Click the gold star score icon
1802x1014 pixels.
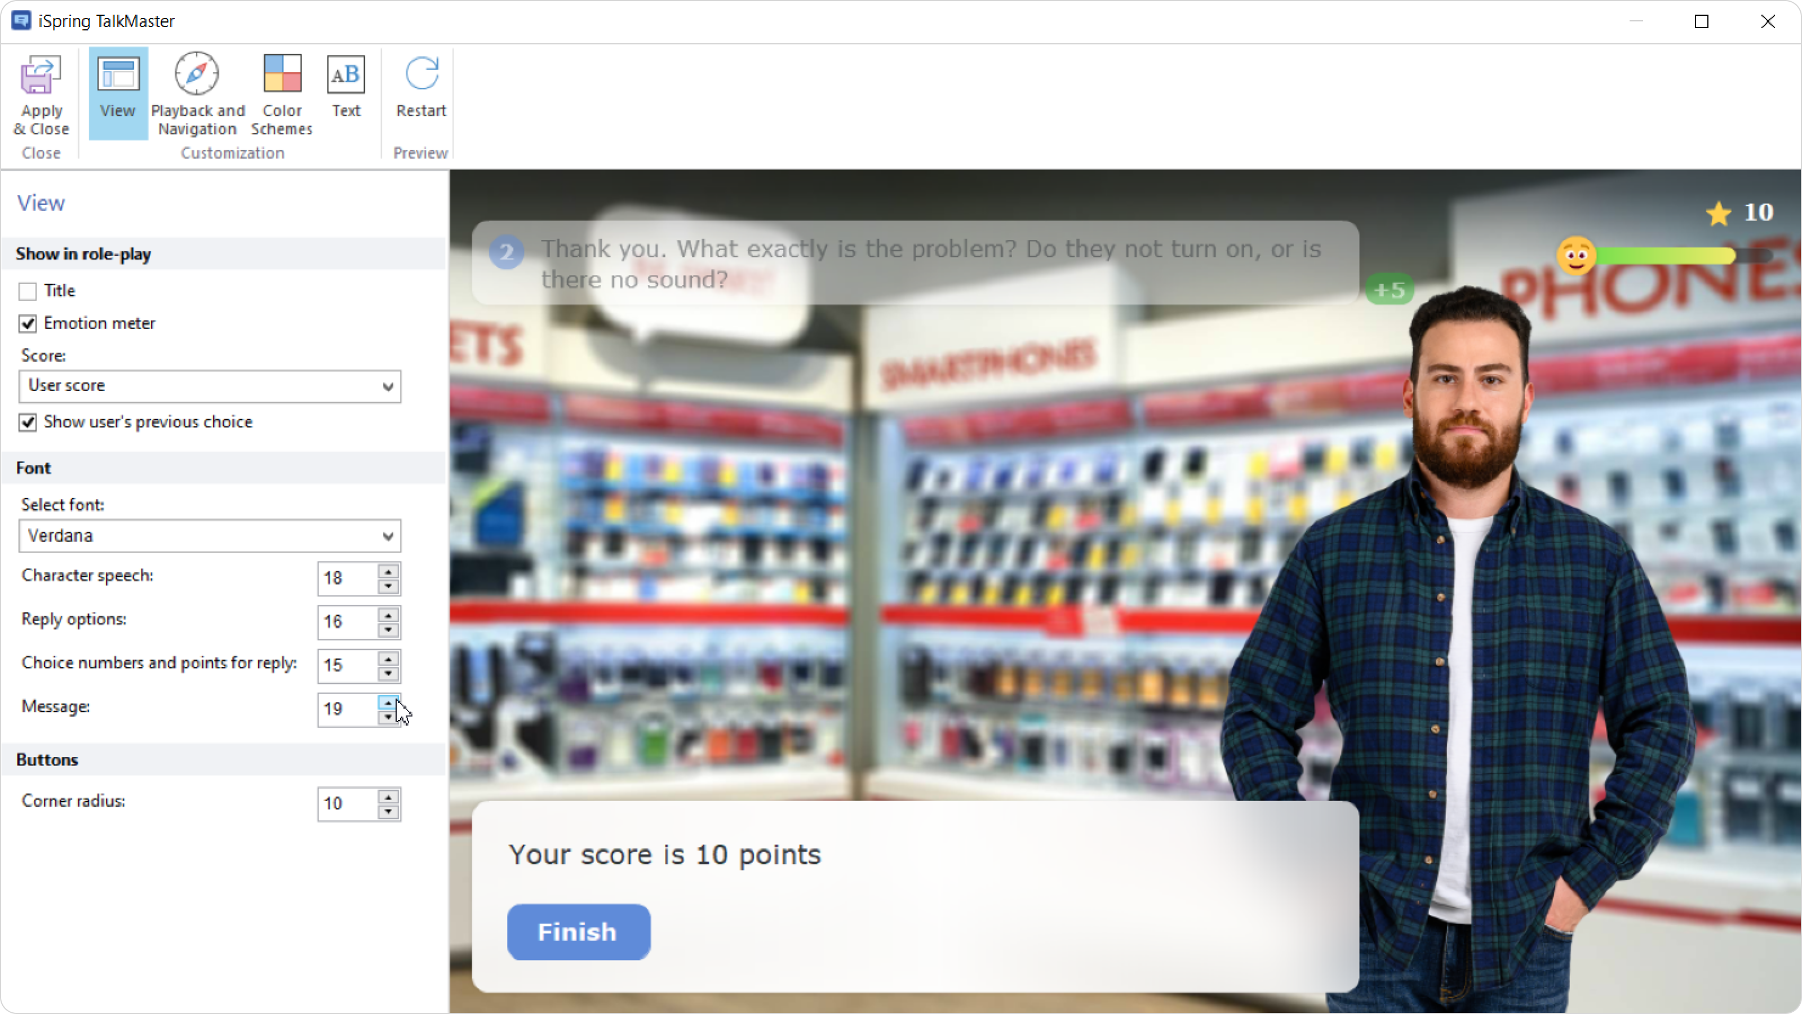[x=1718, y=214]
